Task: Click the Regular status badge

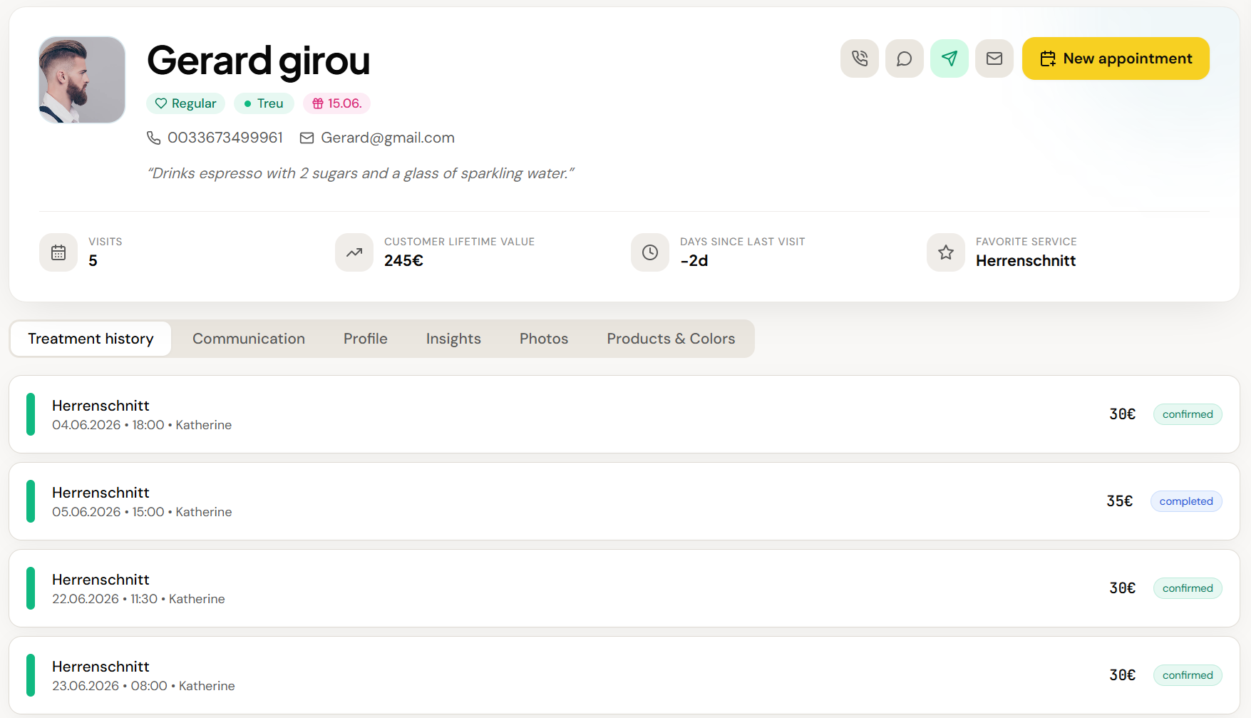Action: [186, 103]
